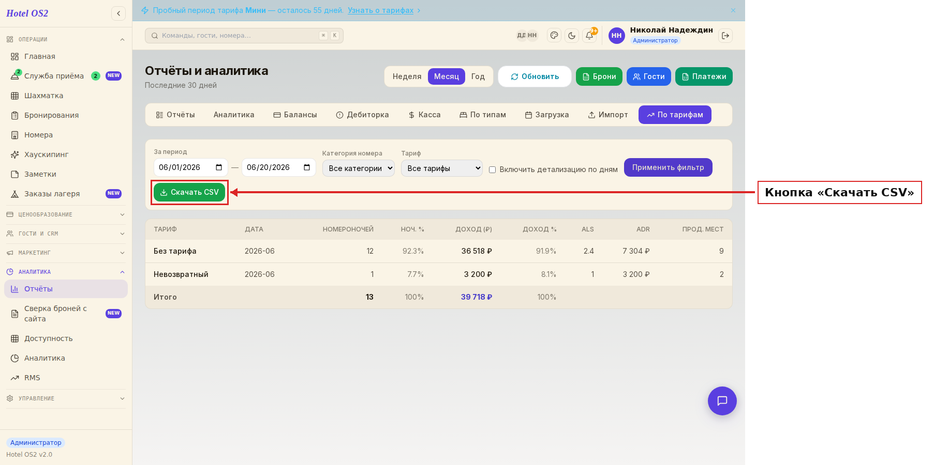Viewport: 934px width, 465px height.
Task: Switch to the Загрузка tab
Action: 547,115
